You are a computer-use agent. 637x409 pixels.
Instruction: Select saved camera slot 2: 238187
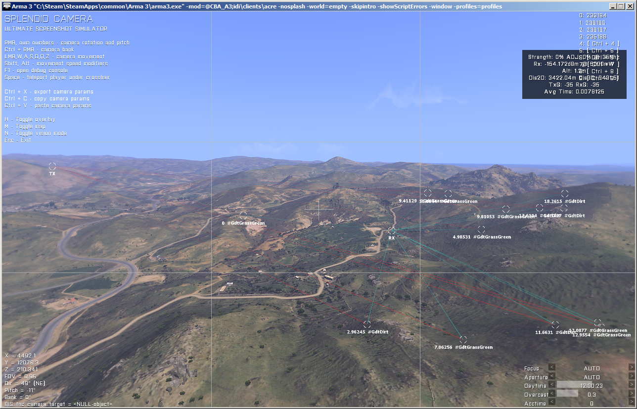(593, 30)
